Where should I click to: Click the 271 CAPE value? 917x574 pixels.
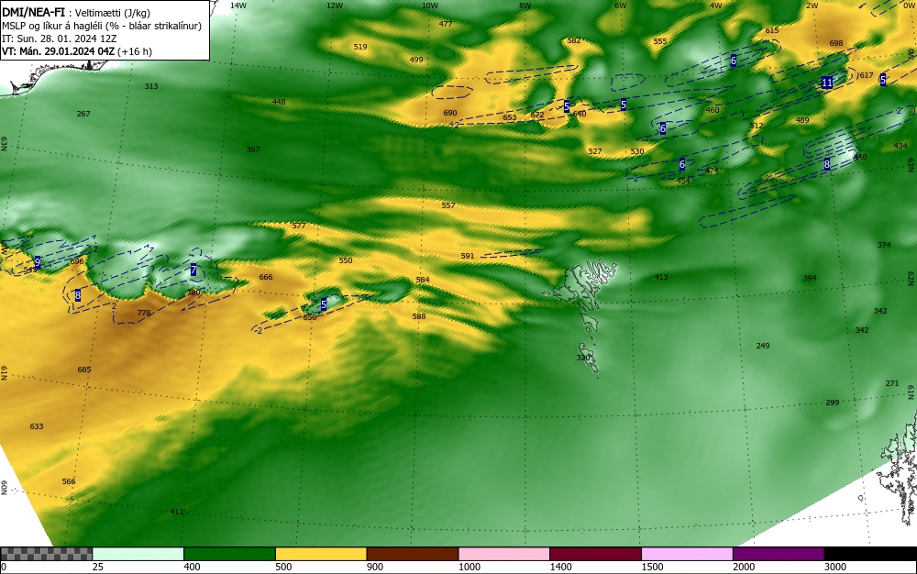[892, 383]
